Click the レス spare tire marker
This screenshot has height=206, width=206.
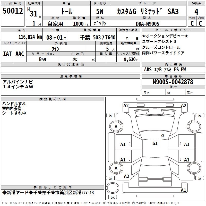click(x=113, y=197)
